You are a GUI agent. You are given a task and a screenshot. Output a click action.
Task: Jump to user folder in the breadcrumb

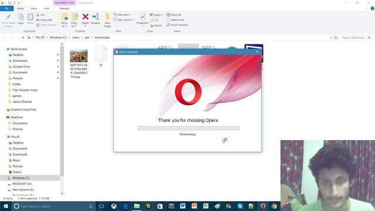87,38
